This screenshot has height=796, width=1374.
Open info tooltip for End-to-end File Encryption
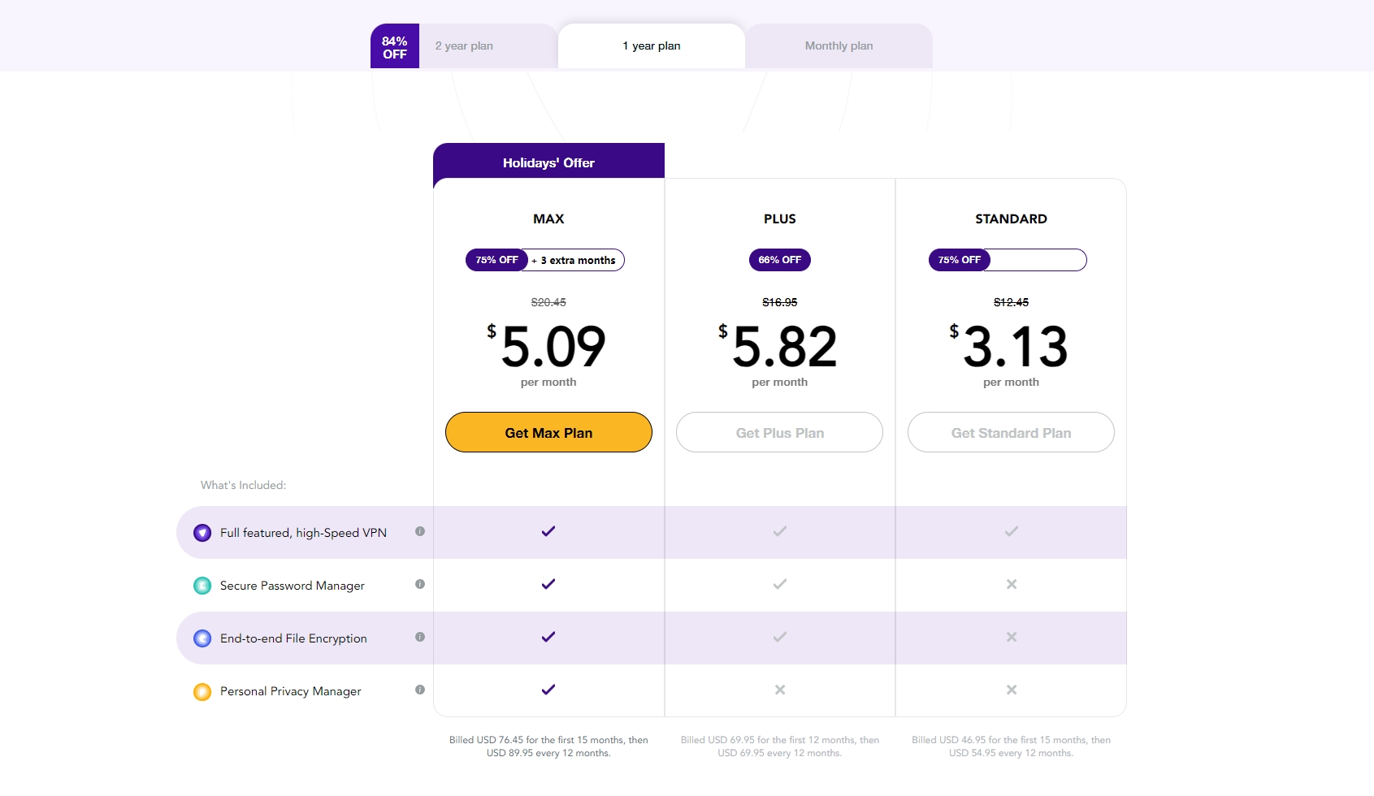[420, 637]
